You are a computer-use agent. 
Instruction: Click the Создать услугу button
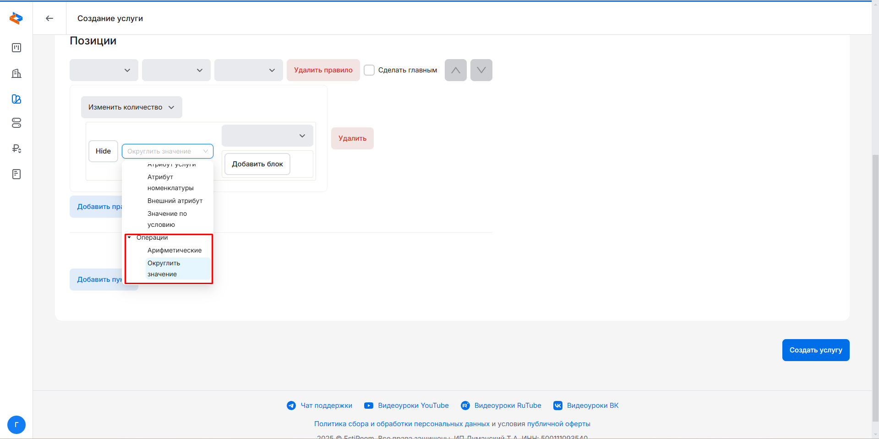pyautogui.click(x=815, y=350)
